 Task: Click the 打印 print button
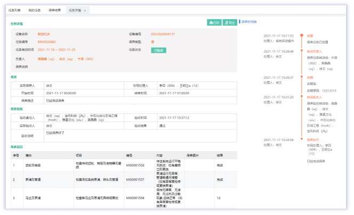(x=214, y=22)
